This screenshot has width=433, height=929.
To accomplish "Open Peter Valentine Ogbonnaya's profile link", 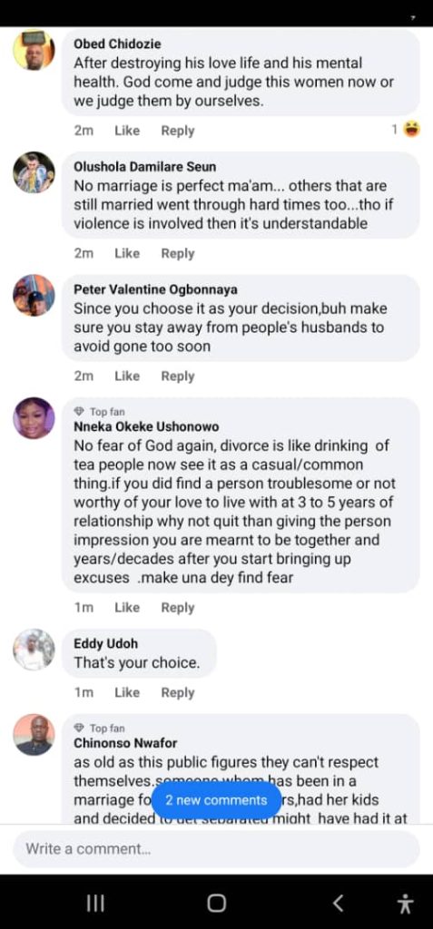I will tap(155, 289).
